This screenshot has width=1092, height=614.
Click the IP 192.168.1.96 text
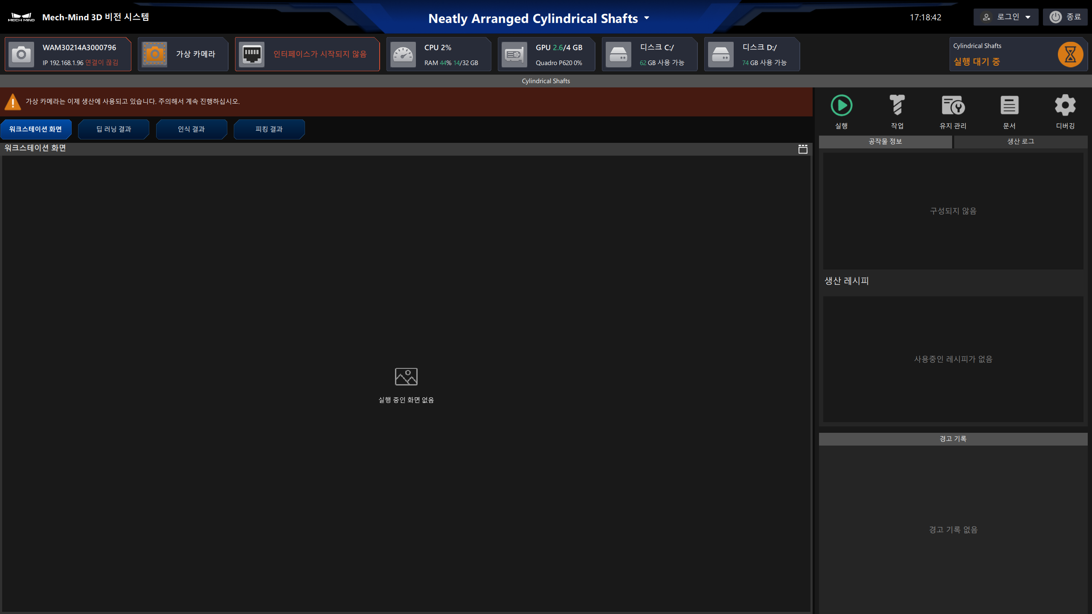tap(63, 63)
